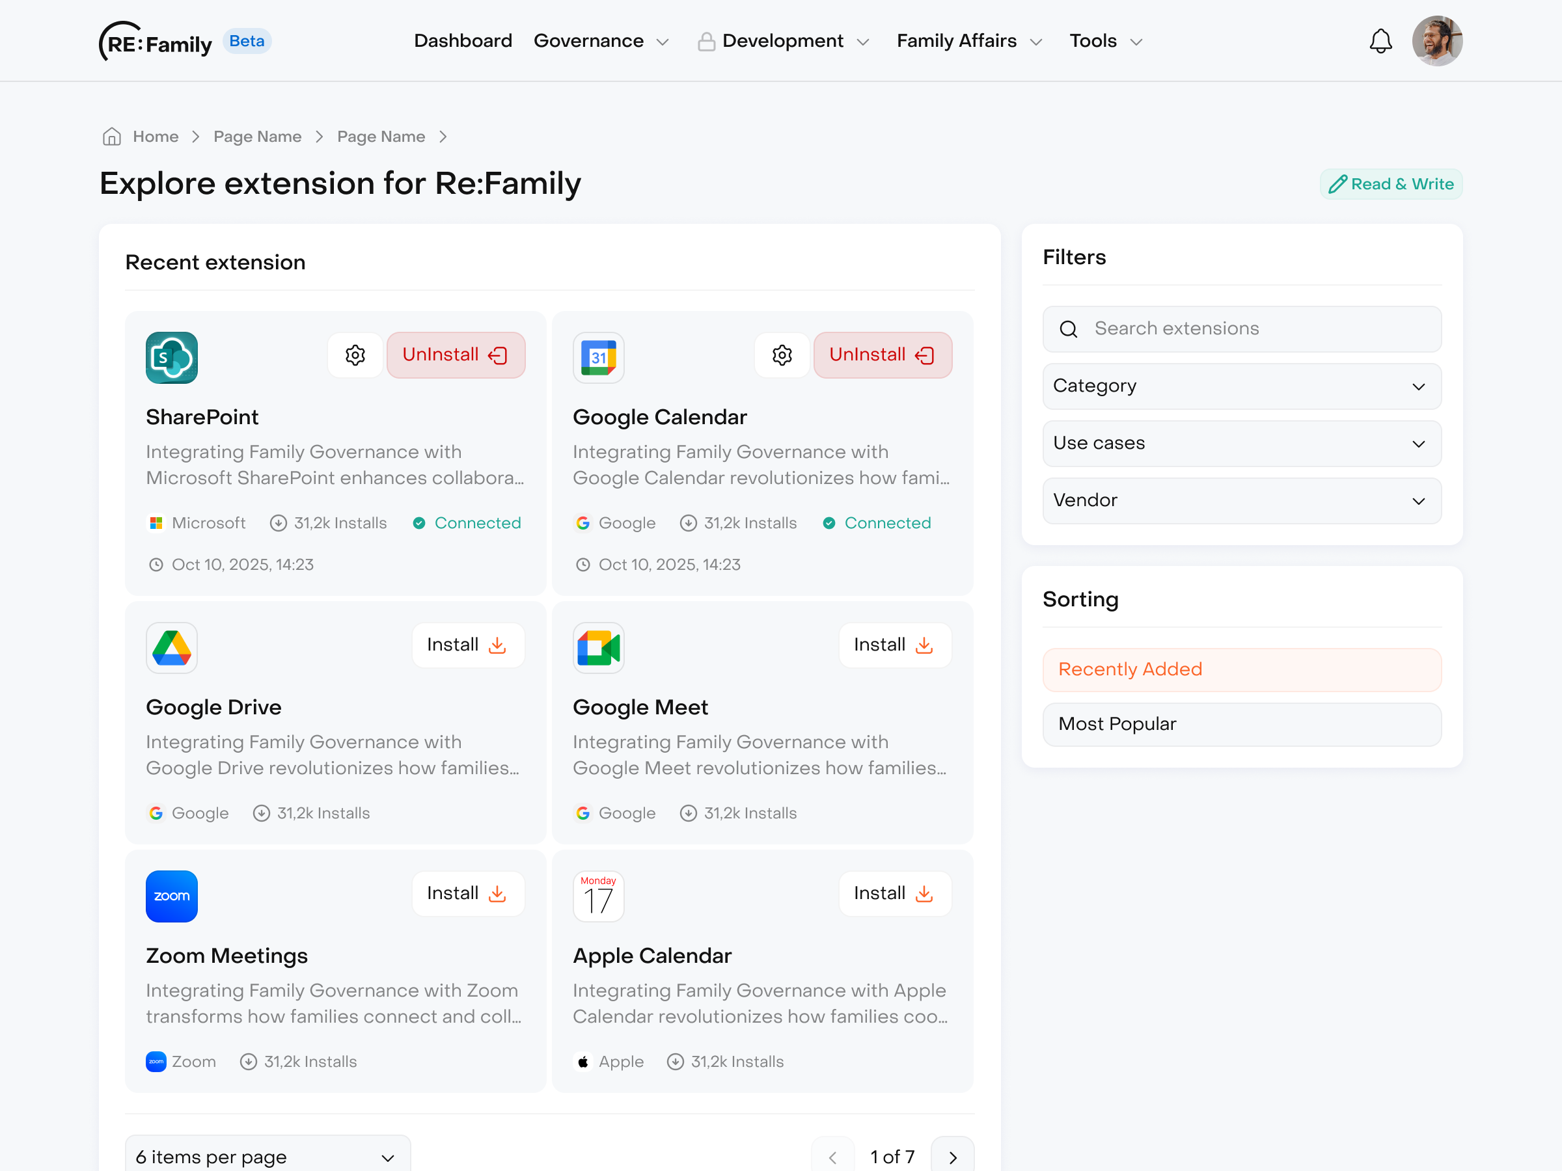This screenshot has height=1171, width=1562.
Task: Click the Google Drive extension icon
Action: coord(172,647)
